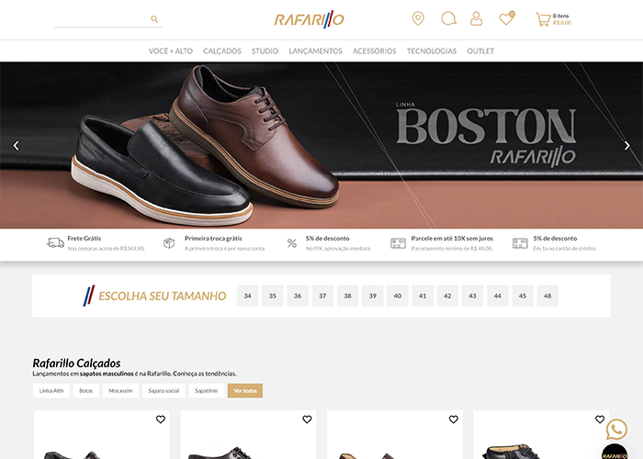Click the store locator pin icon
643x459 pixels.
pyautogui.click(x=418, y=18)
